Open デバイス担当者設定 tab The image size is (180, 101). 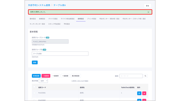pyautogui.click(x=67, y=19)
